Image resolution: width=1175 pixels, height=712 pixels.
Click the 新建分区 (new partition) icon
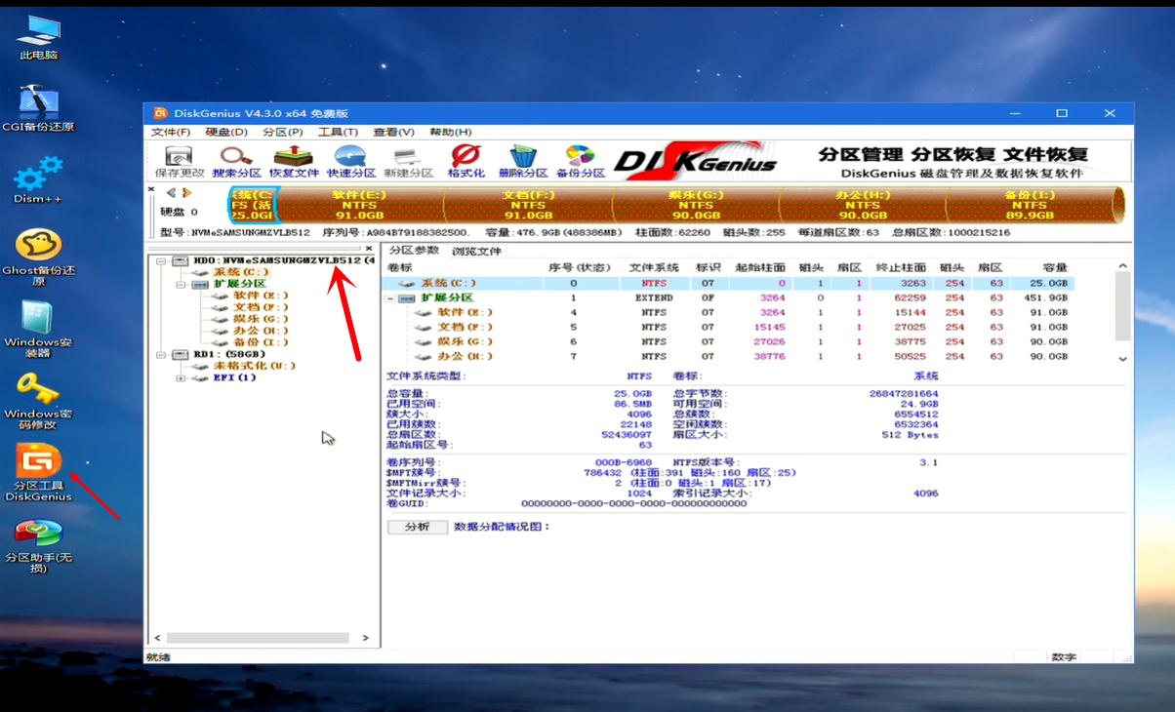pyautogui.click(x=407, y=159)
